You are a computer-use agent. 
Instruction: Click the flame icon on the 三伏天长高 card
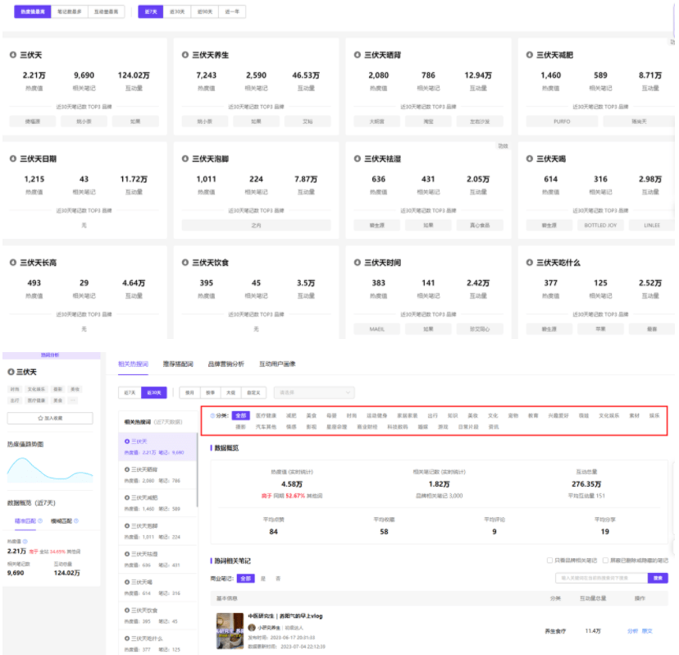(13, 263)
